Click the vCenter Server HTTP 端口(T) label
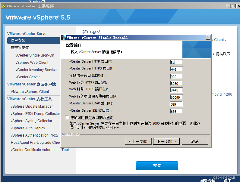240x182 pixels. pyautogui.click(x=91, y=62)
